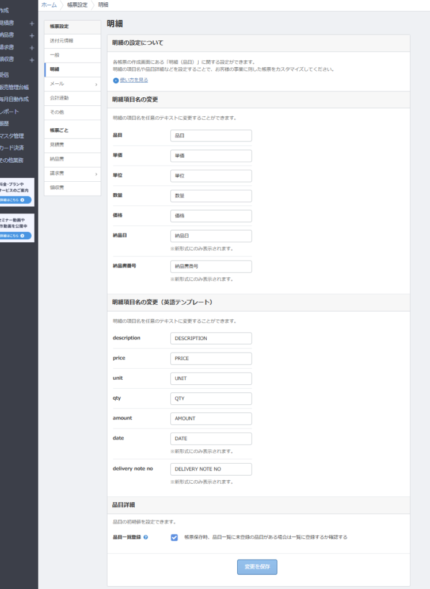Click the 変更を保存 button
The height and width of the screenshot is (589, 430).
coord(257,567)
